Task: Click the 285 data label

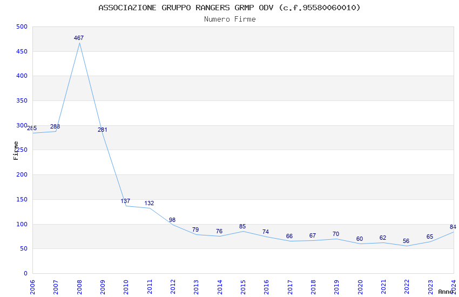Action: point(32,128)
